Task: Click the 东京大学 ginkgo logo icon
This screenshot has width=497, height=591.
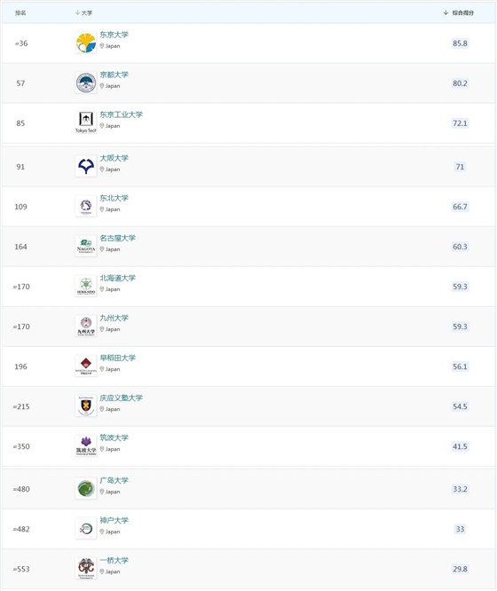Action: click(x=86, y=43)
